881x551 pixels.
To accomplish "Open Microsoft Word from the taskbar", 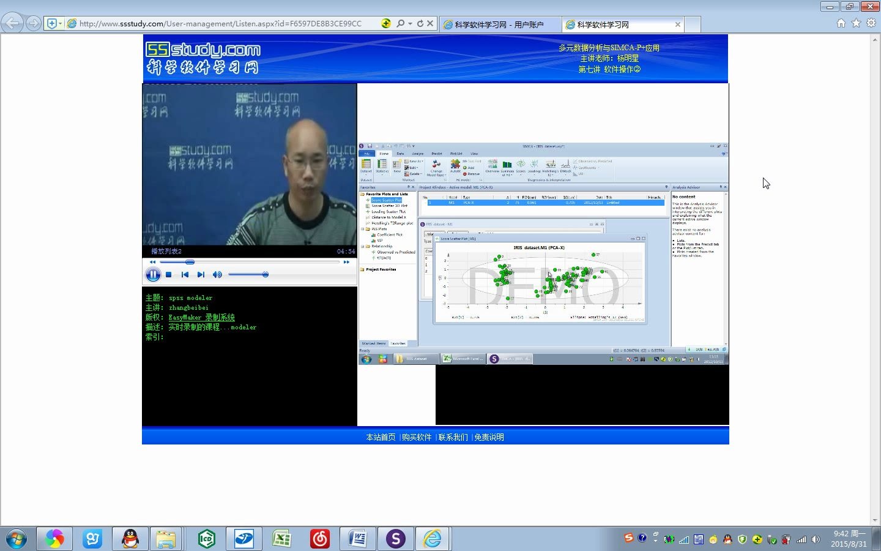I will click(358, 539).
